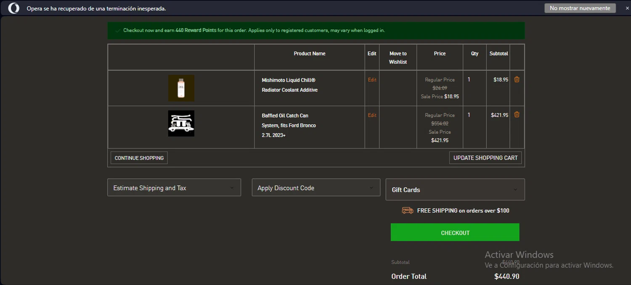This screenshot has height=285, width=631.
Task: Edit the Mishimoto Liquid Chill item
Action: click(x=372, y=80)
